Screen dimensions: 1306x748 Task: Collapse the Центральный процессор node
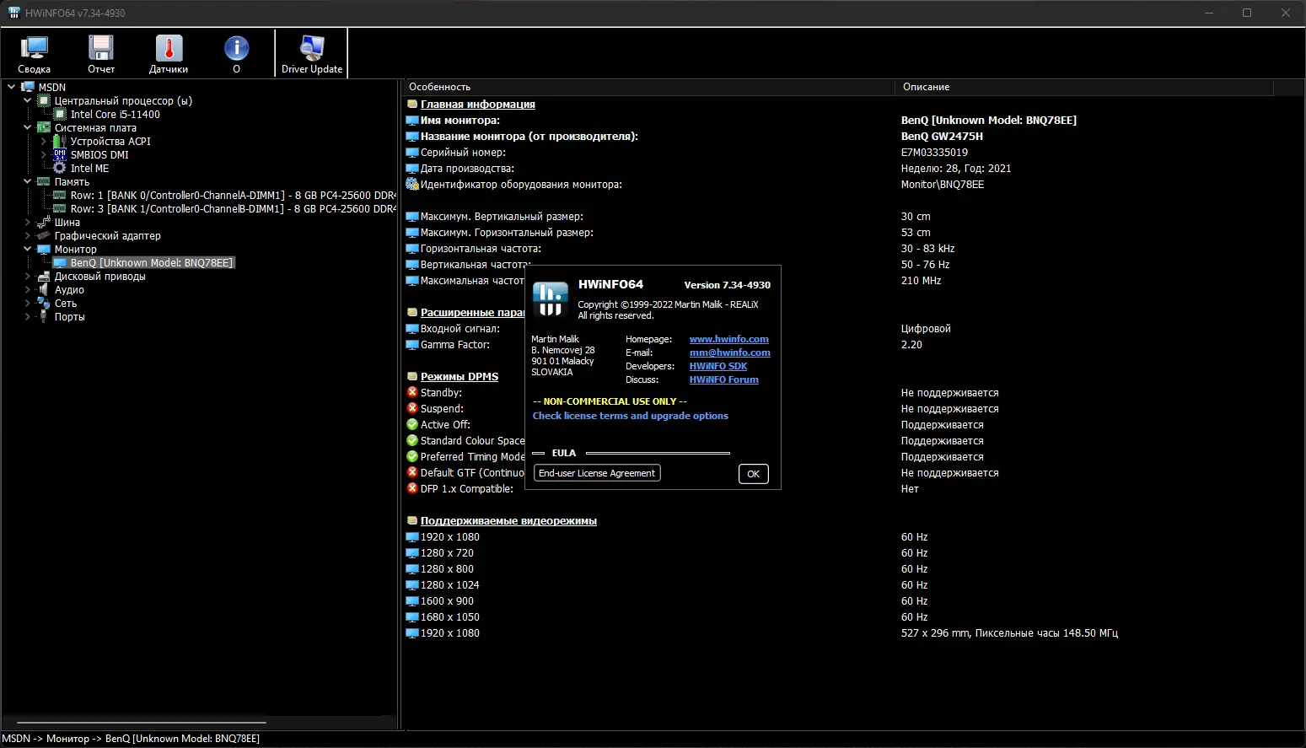(x=27, y=100)
